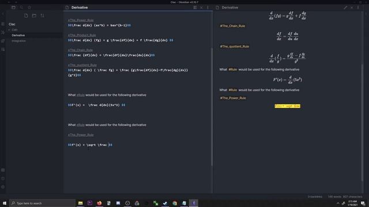Open the search sidebar tab

(x=21, y=7)
